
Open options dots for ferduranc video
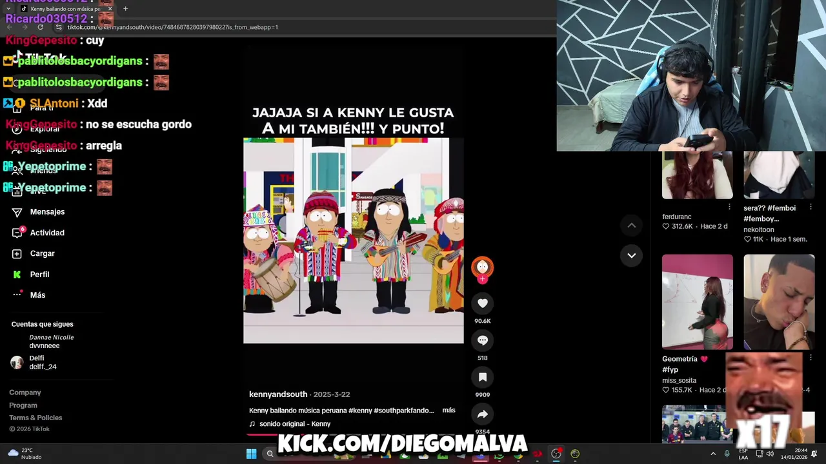pos(729,208)
